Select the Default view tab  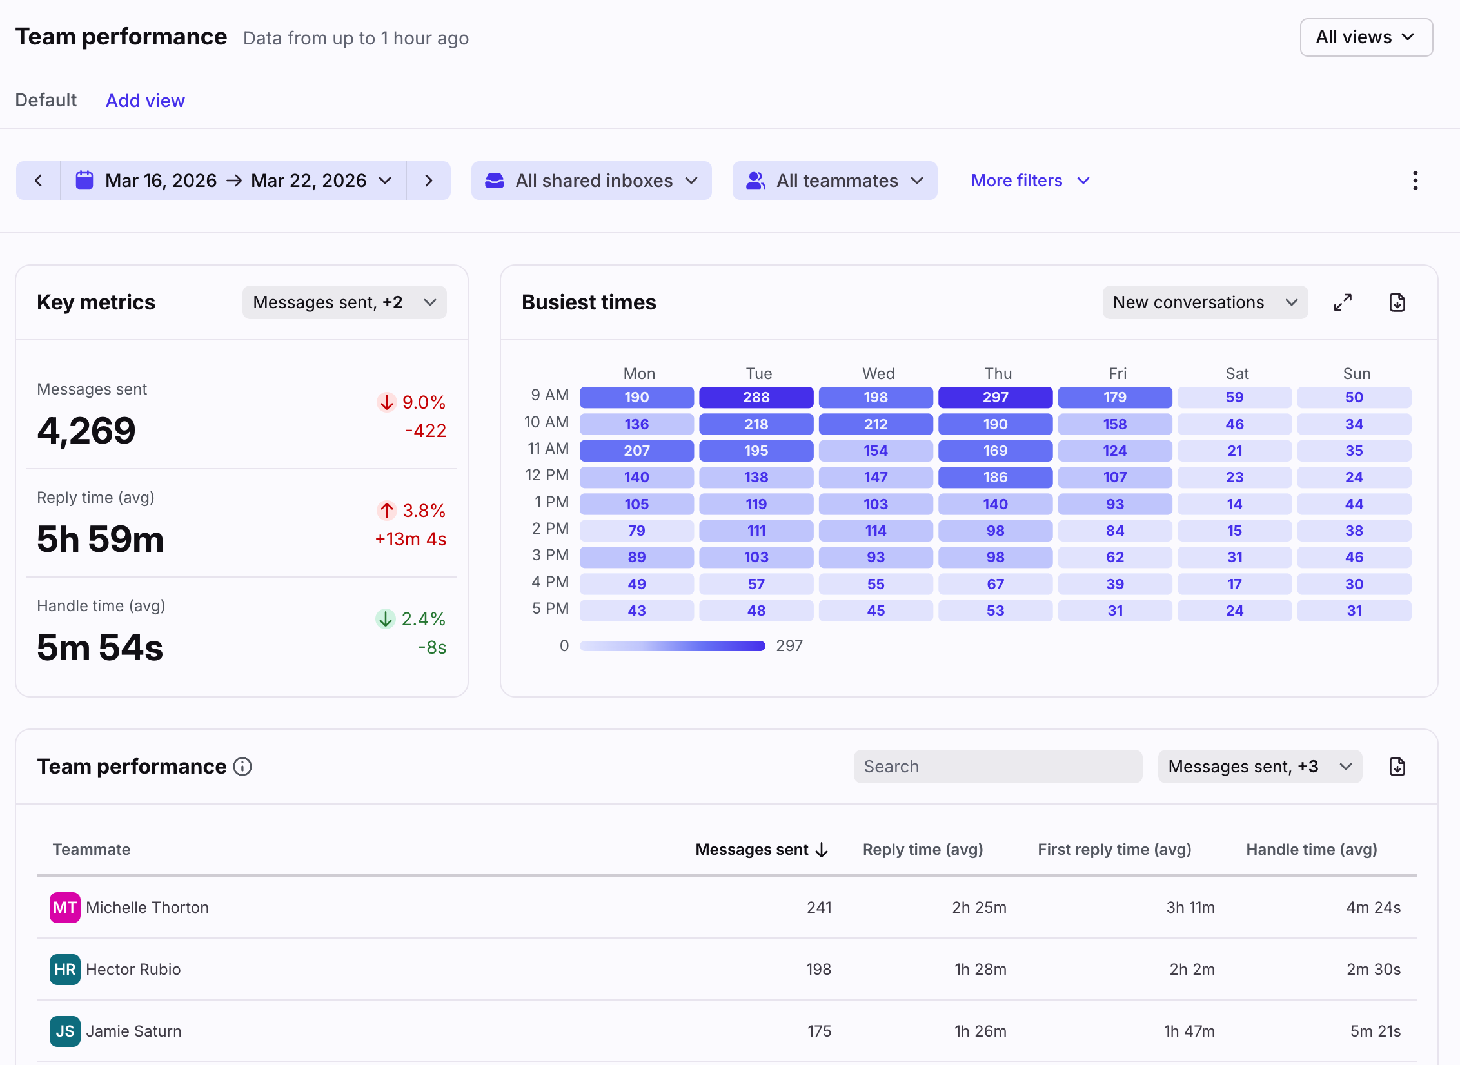pyautogui.click(x=46, y=101)
